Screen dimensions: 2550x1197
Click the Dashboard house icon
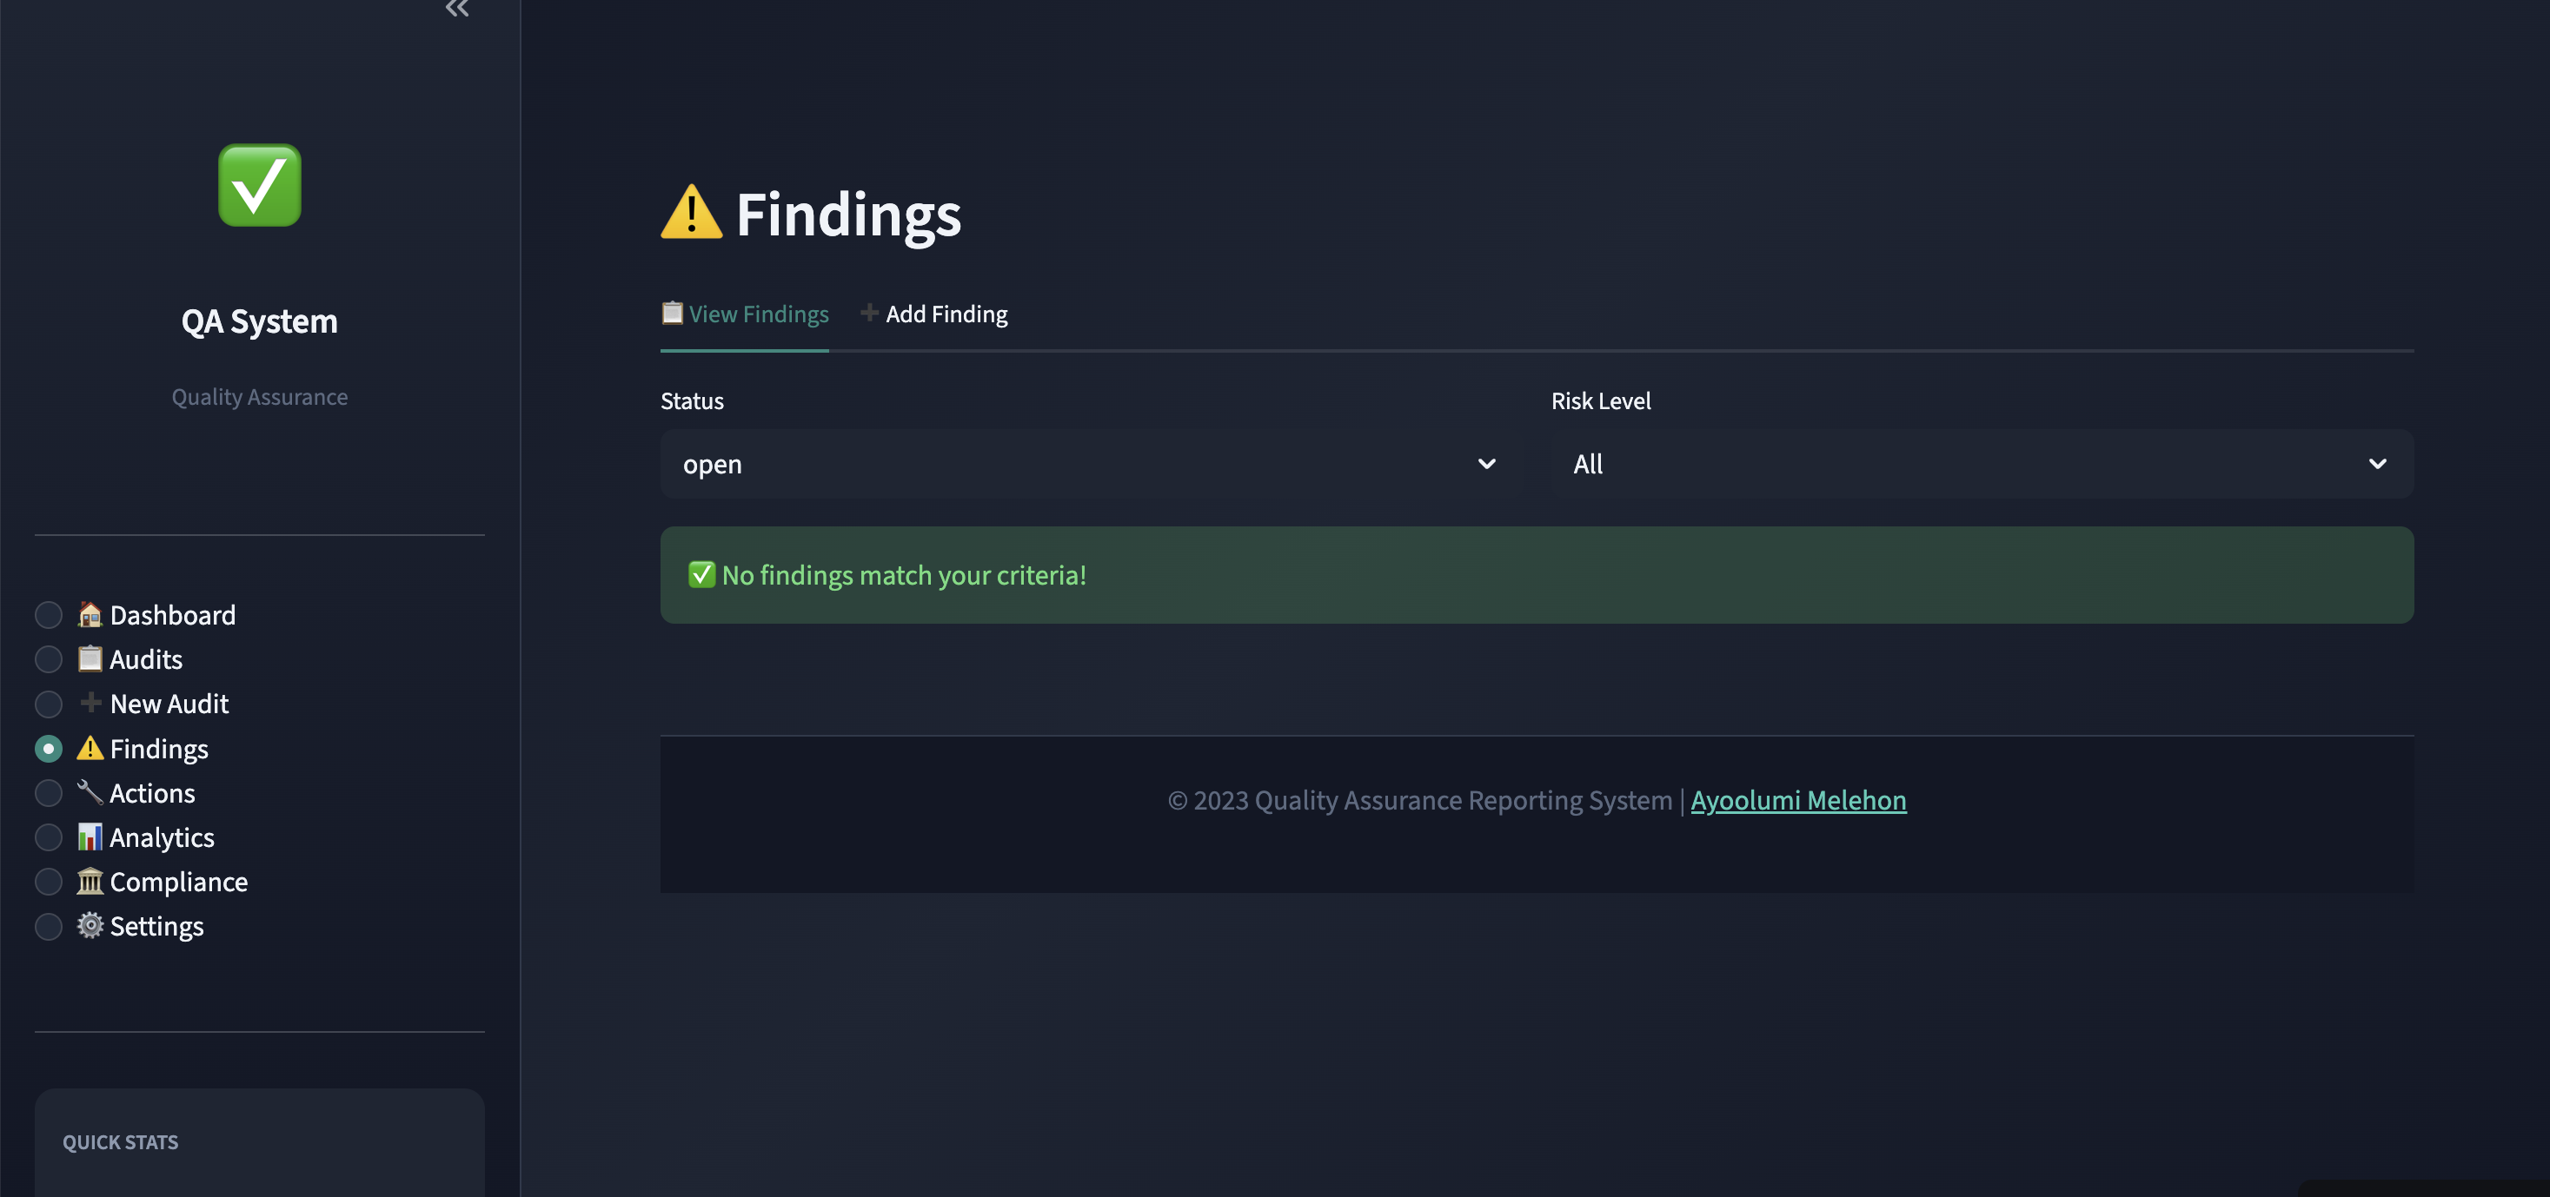pyautogui.click(x=90, y=614)
